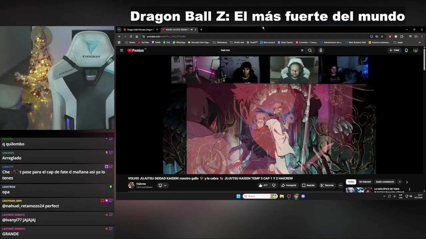Go back in browser history
The width and height of the screenshot is (426, 239).
[x=119, y=37]
